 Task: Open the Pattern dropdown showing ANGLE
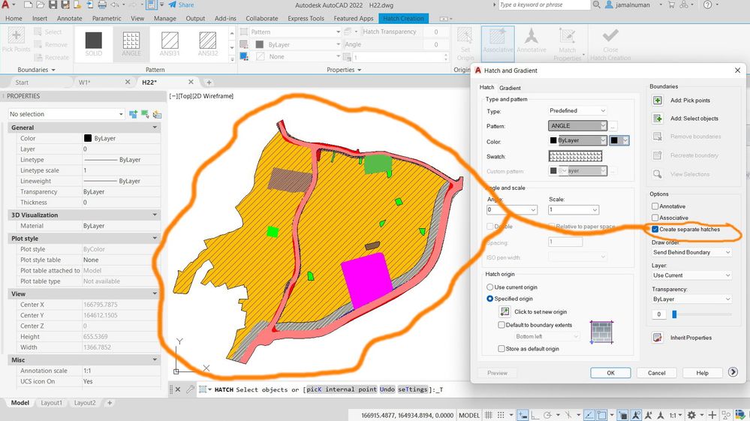coord(577,125)
